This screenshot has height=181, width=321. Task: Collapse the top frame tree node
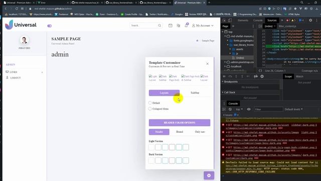[x=223, y=32]
